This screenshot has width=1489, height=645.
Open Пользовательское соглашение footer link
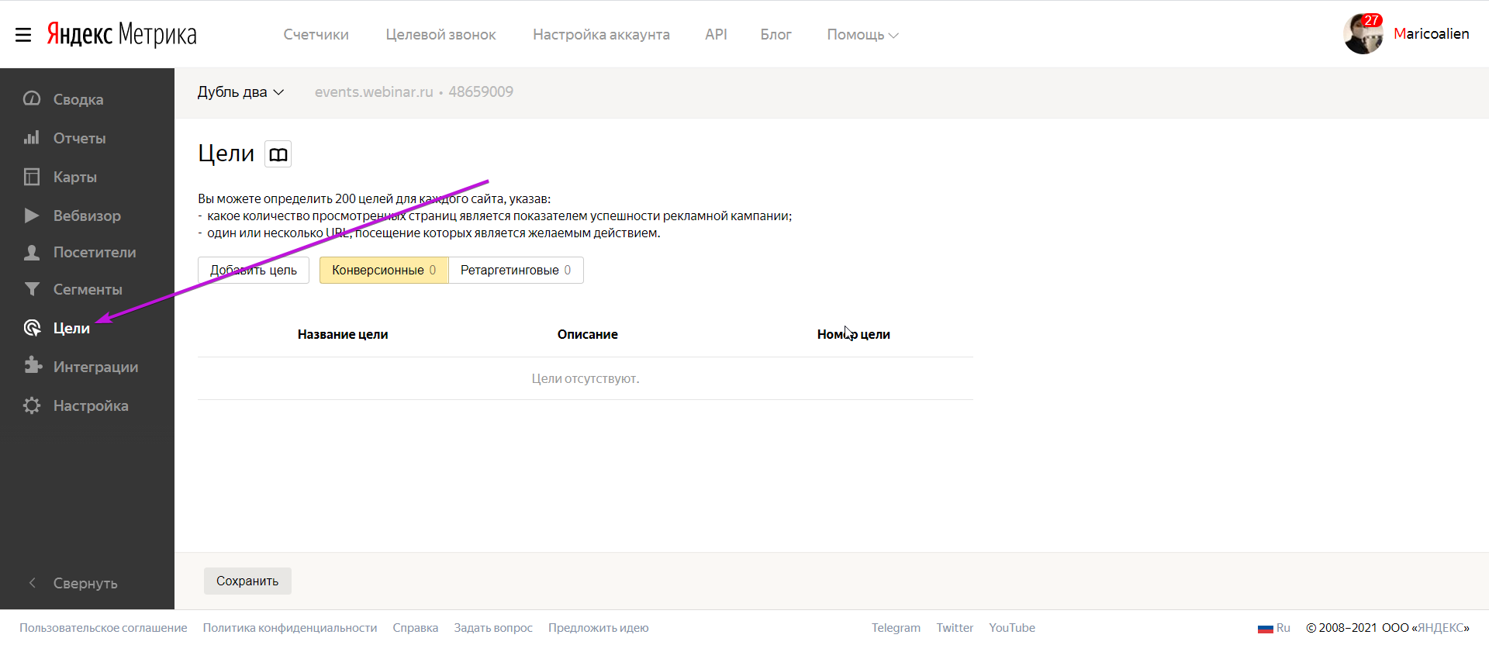click(x=103, y=628)
